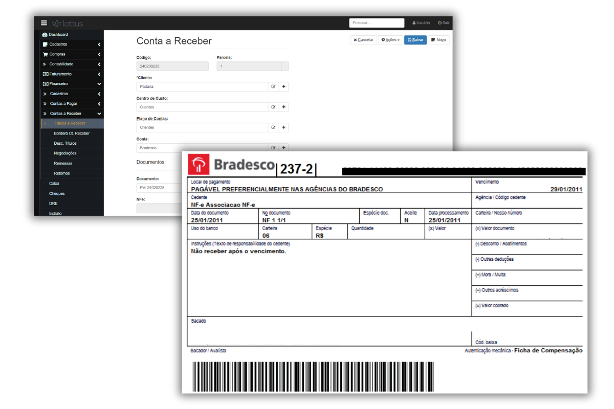Image resolution: width=614 pixels, height=409 pixels.
Task: Collapse the Contas a Receber submenu
Action: pos(72,113)
